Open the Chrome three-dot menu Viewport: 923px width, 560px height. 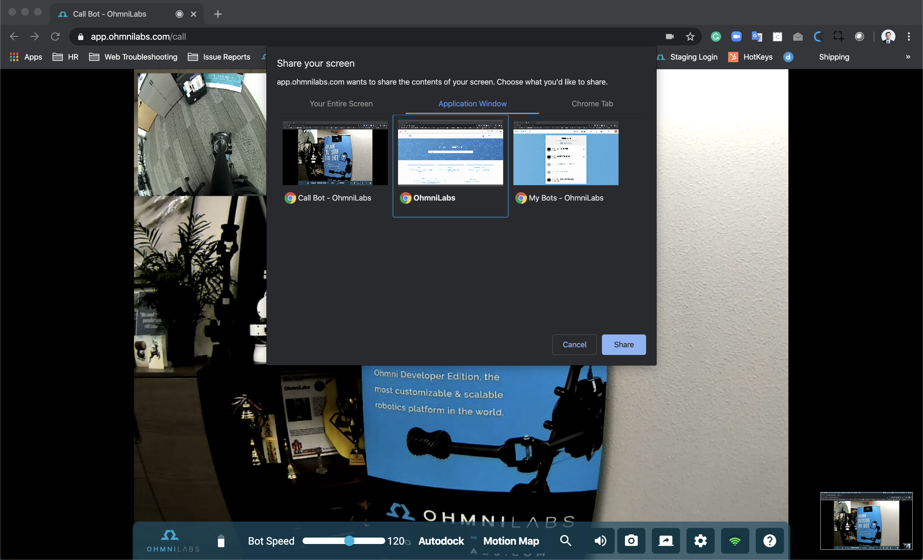pos(909,36)
